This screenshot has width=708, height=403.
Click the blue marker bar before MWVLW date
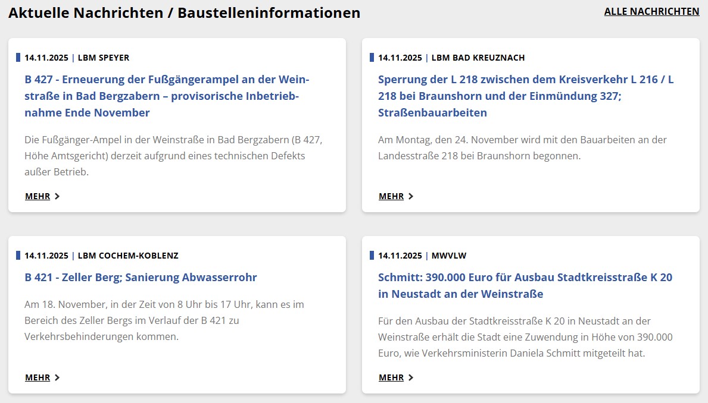pos(372,256)
